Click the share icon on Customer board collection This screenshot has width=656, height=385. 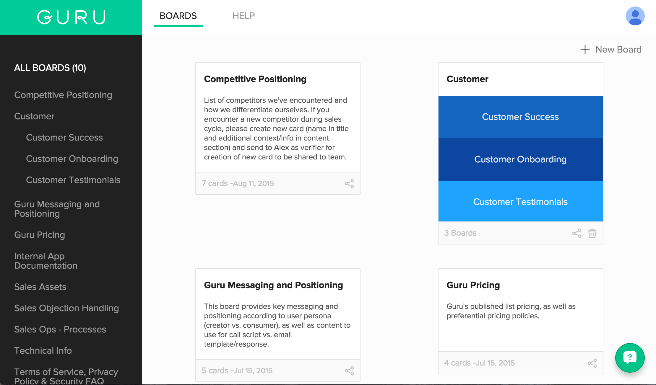[577, 233]
